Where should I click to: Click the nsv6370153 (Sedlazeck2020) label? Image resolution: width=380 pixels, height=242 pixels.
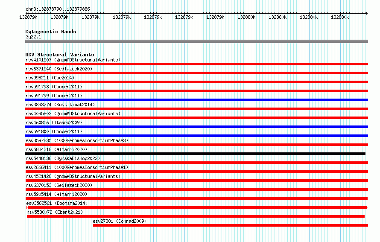59,185
